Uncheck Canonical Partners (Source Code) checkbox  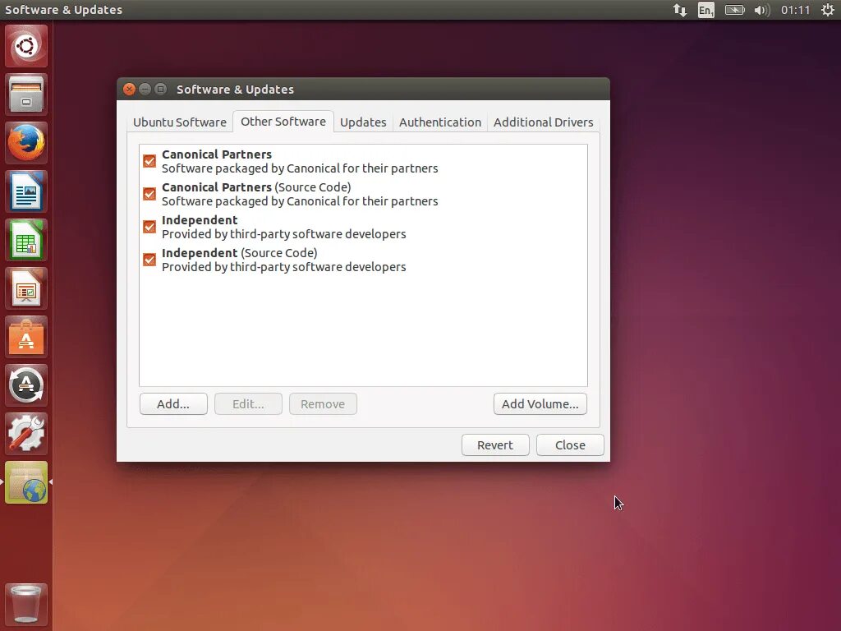[x=149, y=194]
